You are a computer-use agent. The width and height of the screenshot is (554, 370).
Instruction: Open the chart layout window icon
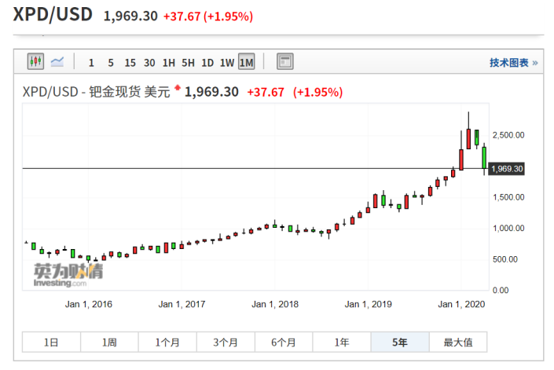tap(284, 62)
